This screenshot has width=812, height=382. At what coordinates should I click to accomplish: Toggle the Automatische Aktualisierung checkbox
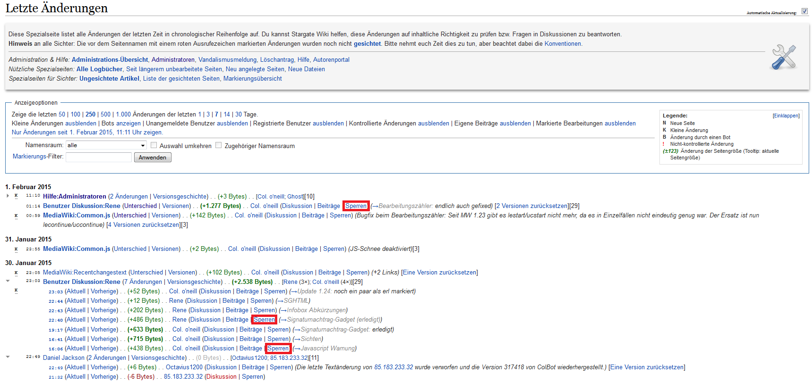pos(804,11)
